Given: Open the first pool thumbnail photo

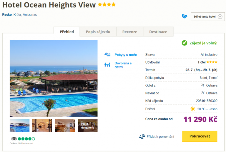Looking at the screenshot, I should [x=20, y=126].
